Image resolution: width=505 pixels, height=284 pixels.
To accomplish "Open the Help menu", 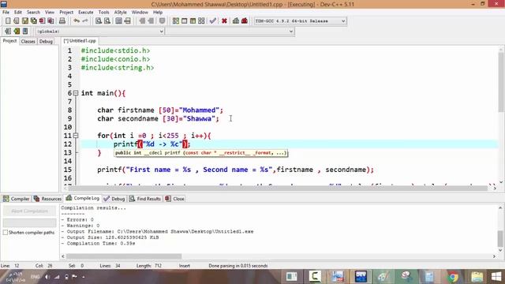I will coord(158,13).
